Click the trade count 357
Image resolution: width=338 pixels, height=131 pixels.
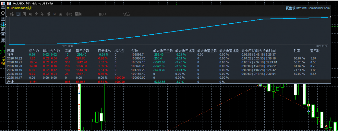click(67, 62)
